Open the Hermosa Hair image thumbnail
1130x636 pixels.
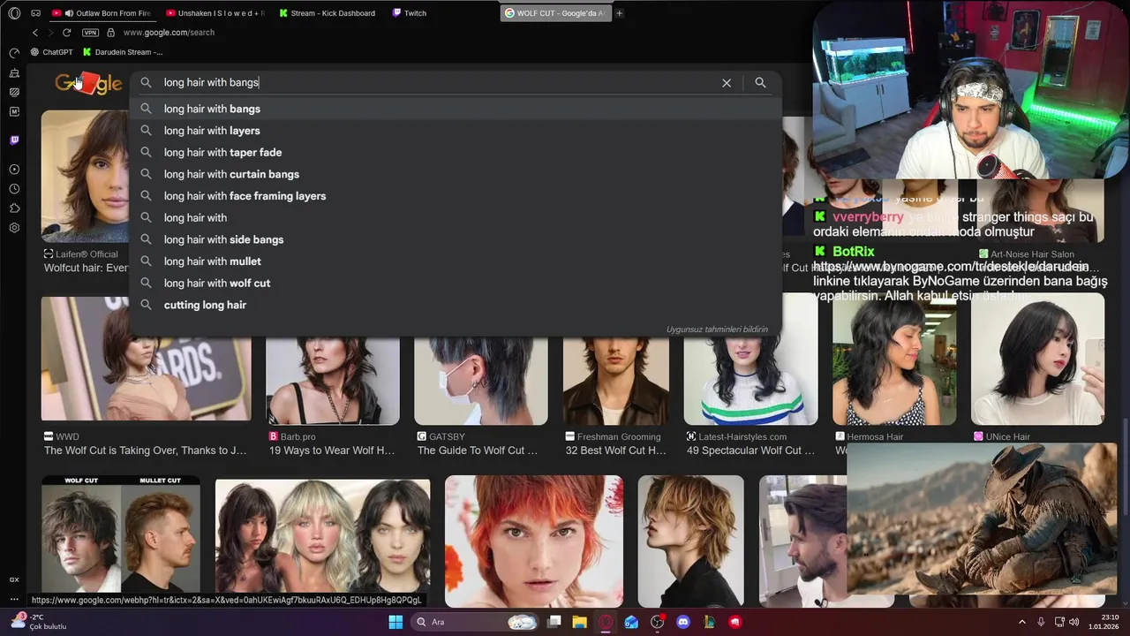click(x=894, y=360)
